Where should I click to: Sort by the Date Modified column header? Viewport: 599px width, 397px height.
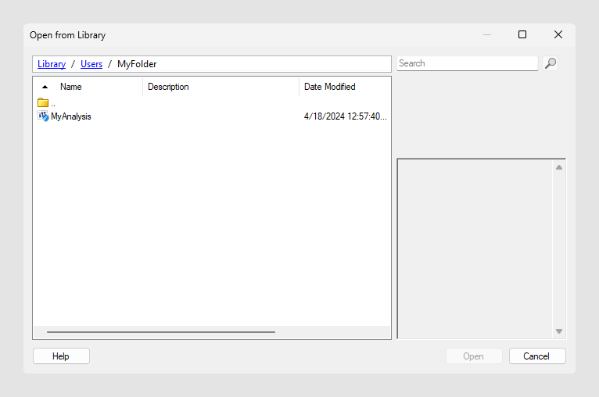[330, 87]
